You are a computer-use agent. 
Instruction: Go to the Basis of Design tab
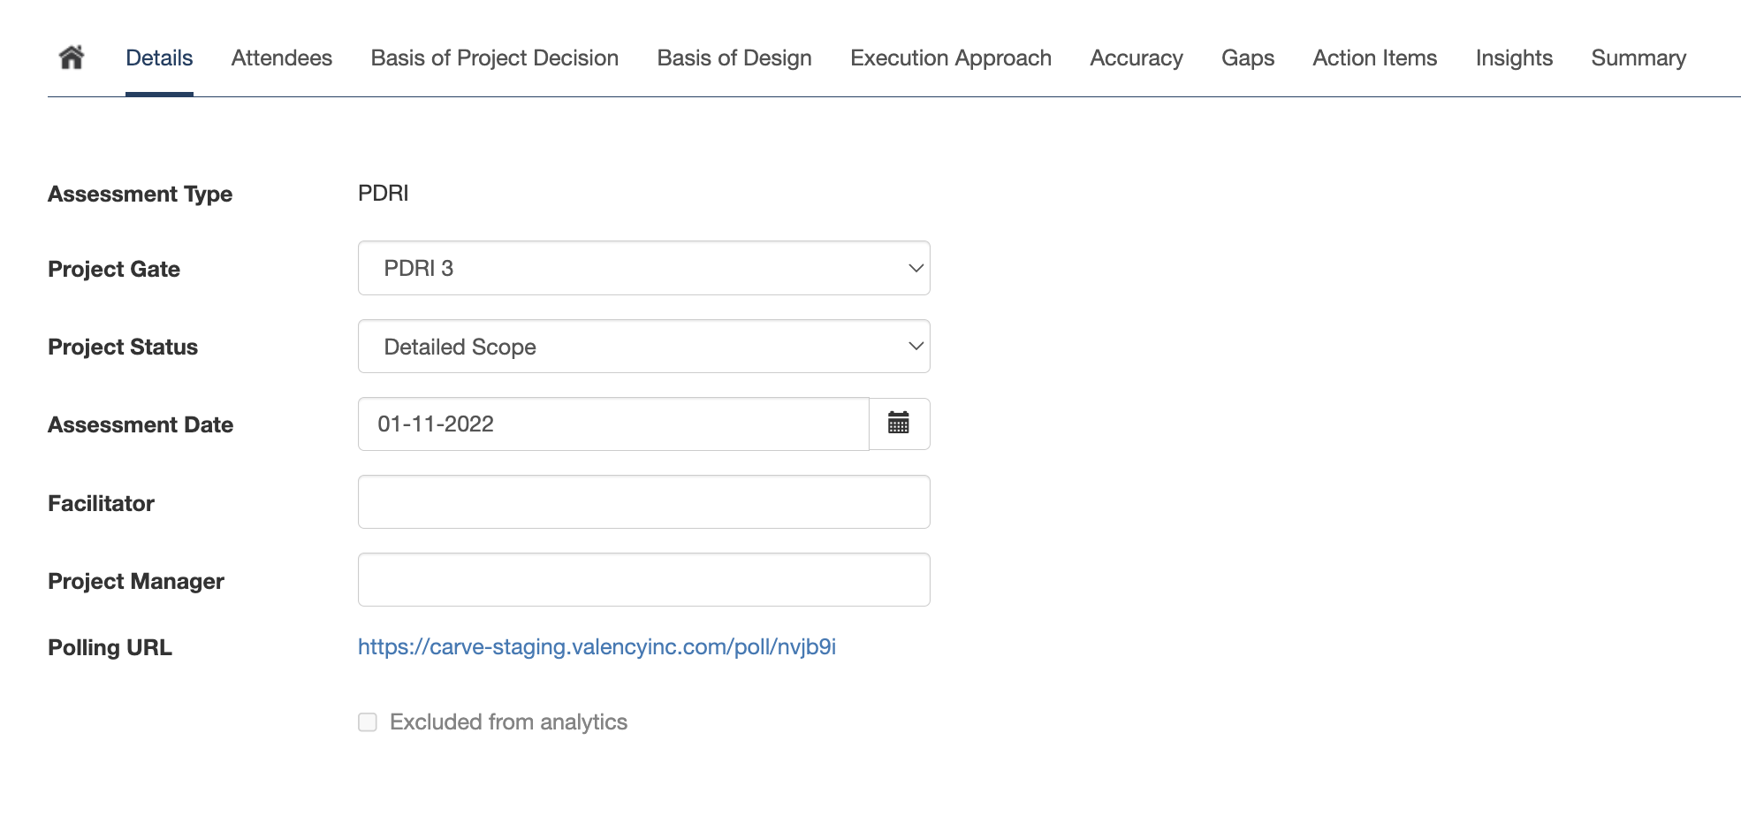tap(734, 58)
